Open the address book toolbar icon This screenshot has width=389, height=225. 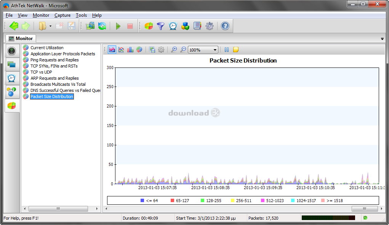tap(197, 26)
